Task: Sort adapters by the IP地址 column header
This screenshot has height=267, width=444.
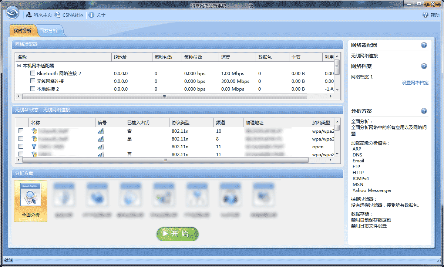Action: [x=132, y=57]
